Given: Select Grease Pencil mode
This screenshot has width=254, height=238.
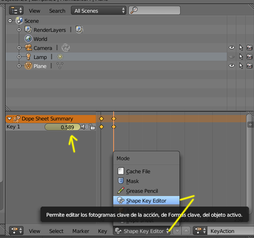Looking at the screenshot, I should point(147,191).
